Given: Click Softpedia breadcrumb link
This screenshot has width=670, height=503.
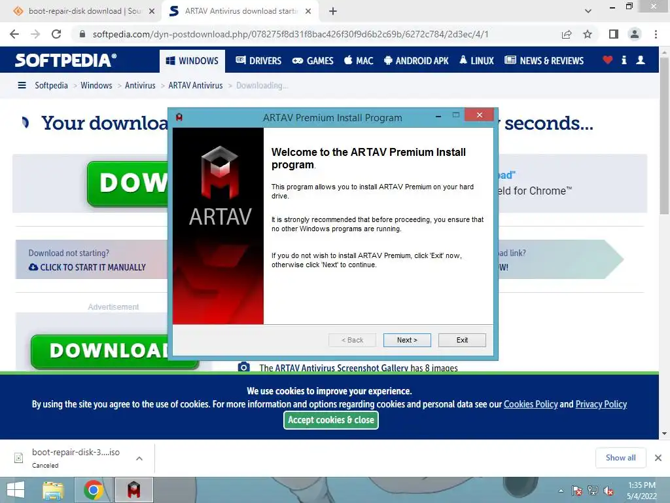Looking at the screenshot, I should [x=51, y=86].
